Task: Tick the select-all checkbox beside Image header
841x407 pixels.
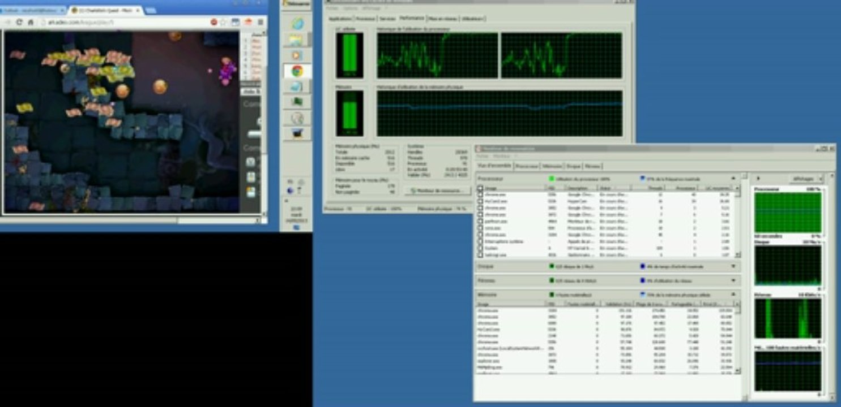Action: point(480,188)
